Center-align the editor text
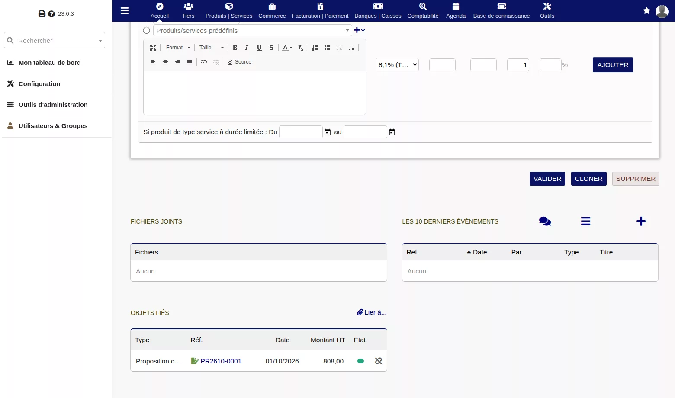Screen dimensions: 675x398 [x=165, y=62]
